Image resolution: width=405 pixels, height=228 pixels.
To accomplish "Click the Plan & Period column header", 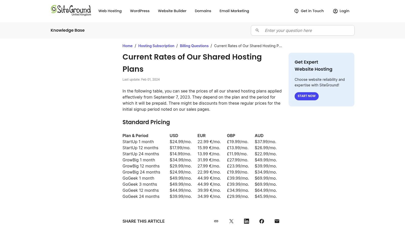I will (135, 136).
